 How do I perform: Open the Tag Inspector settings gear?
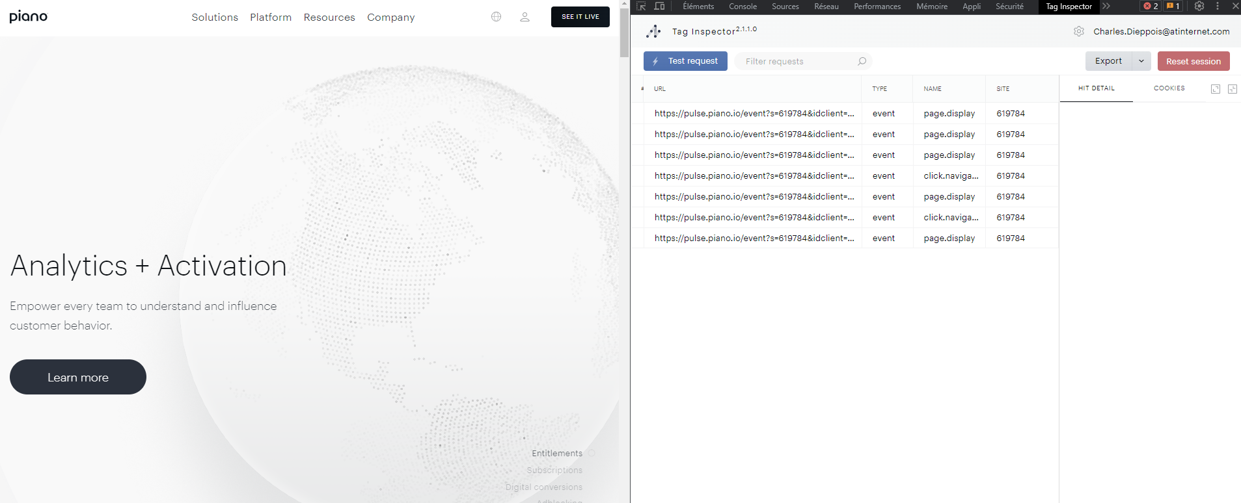pos(1078,31)
